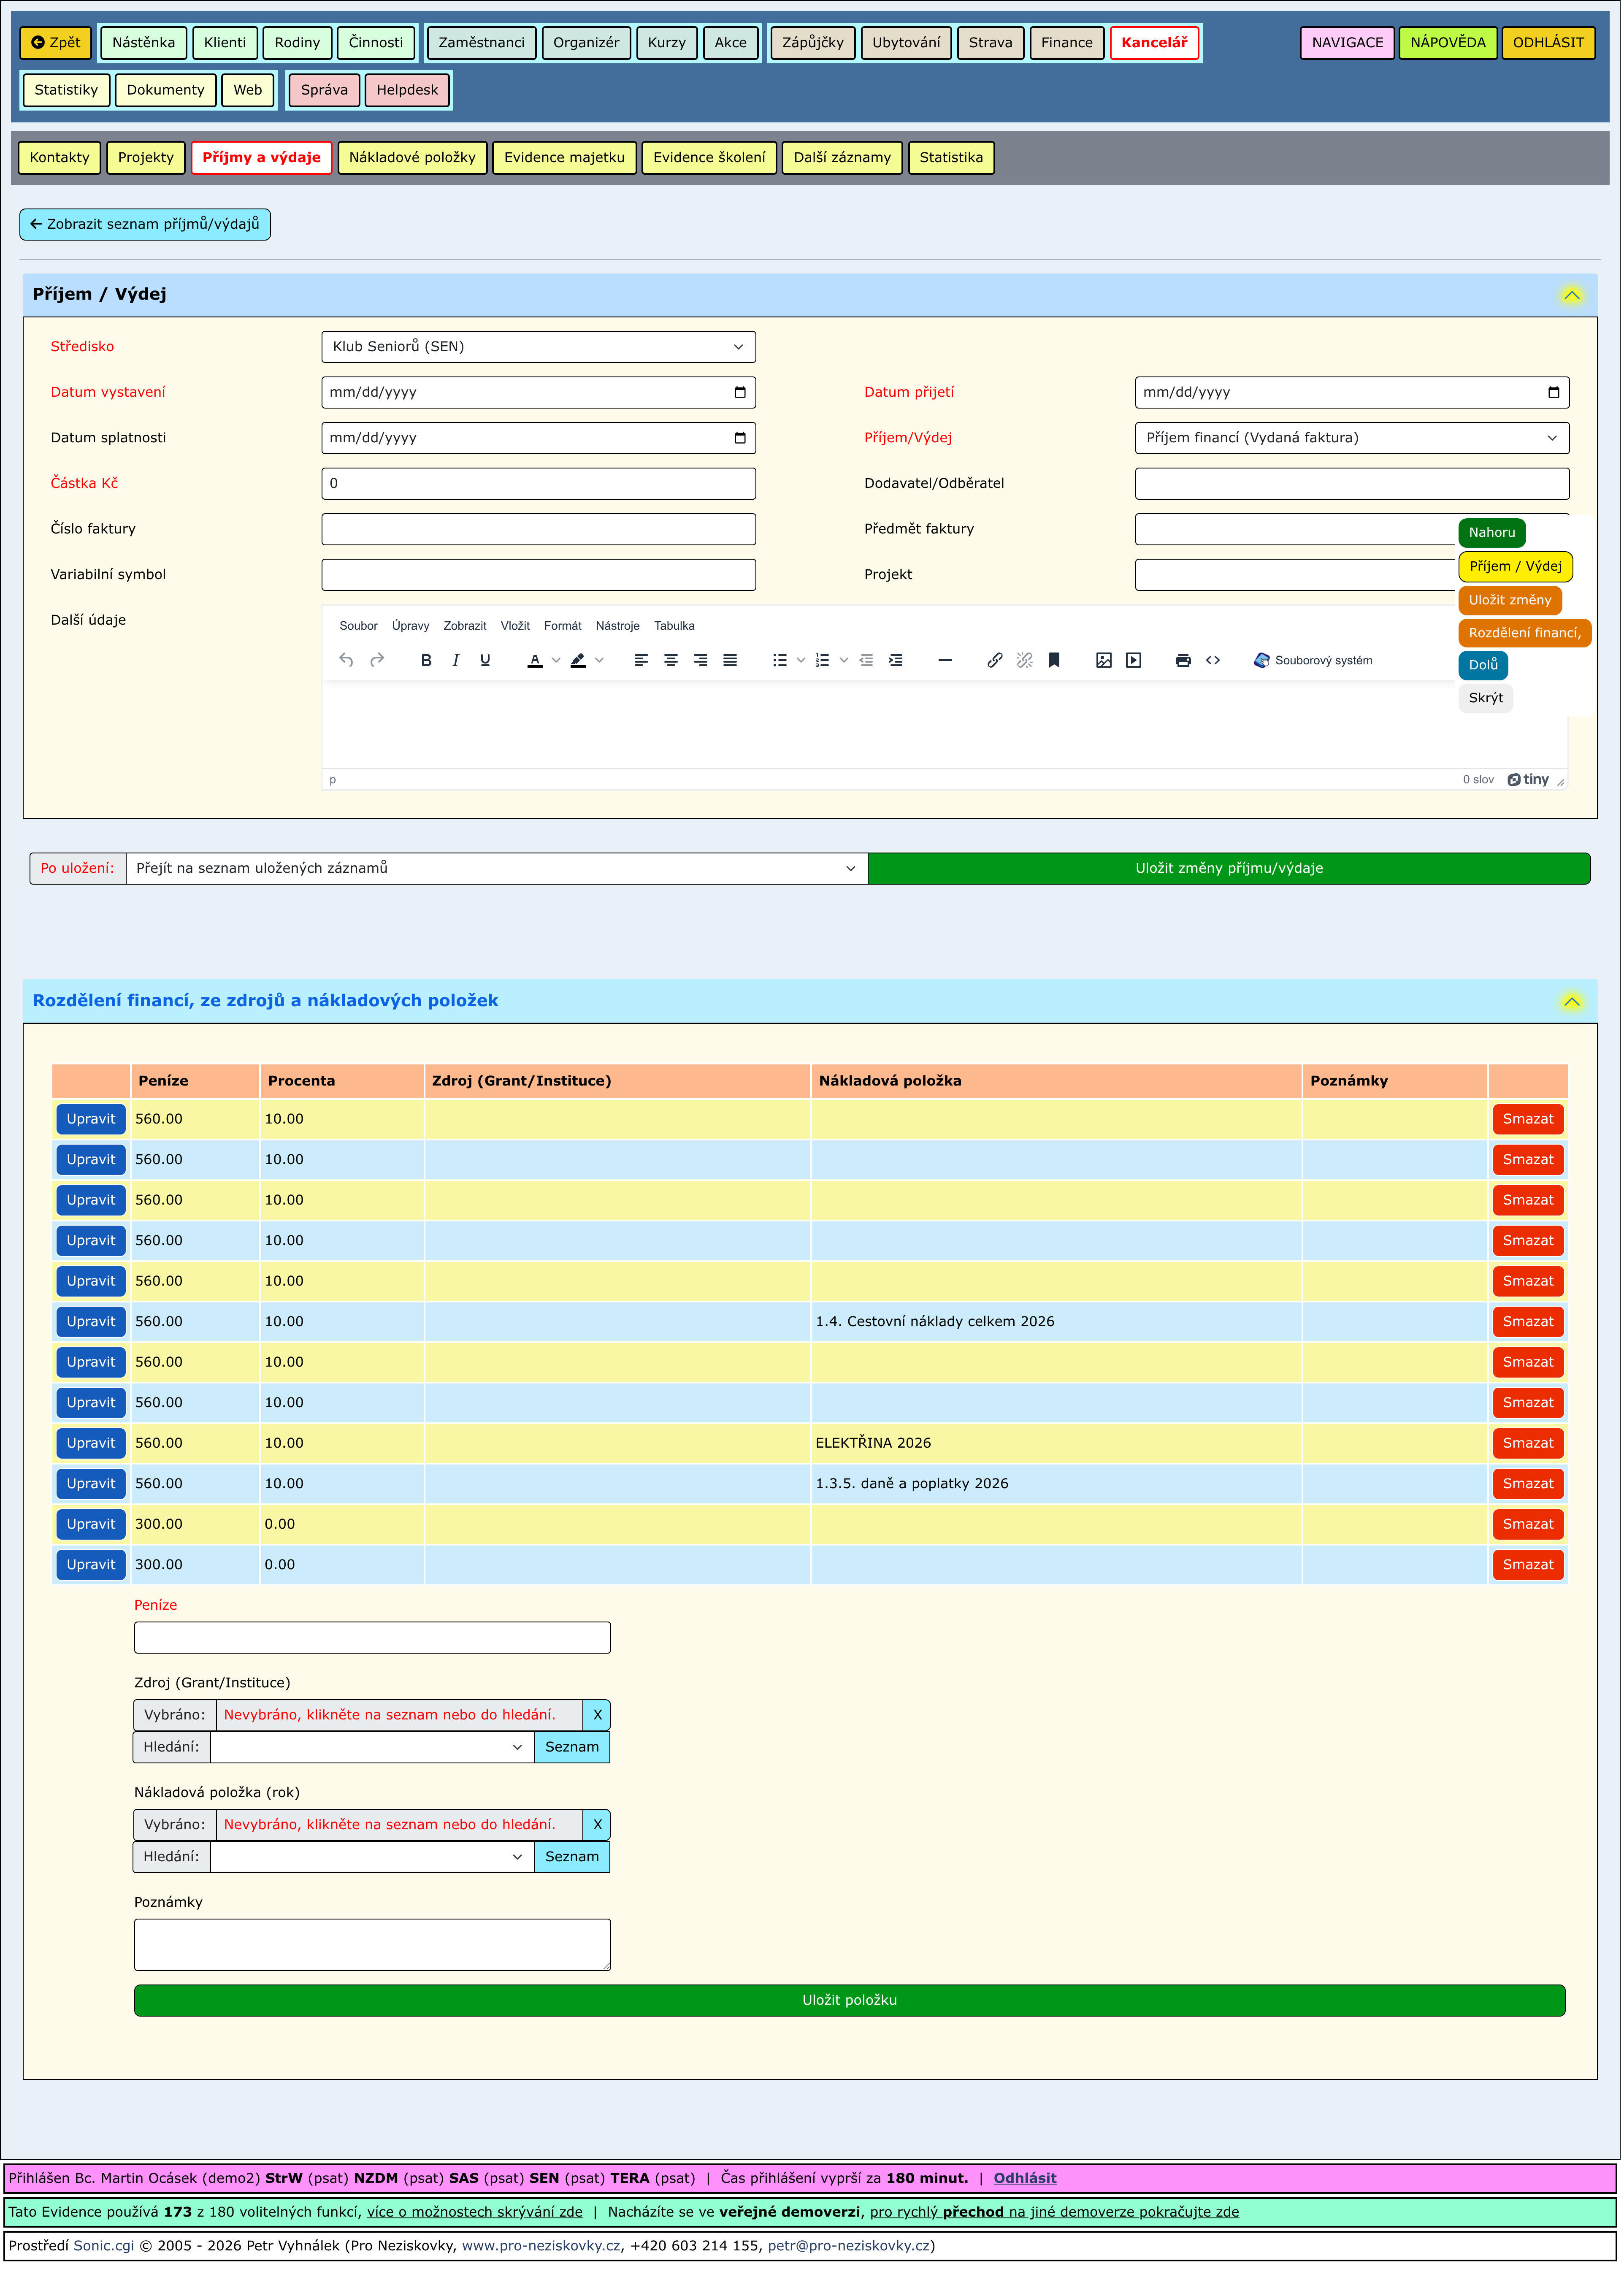Collapse the Rozdělení financí panel
This screenshot has width=1624, height=2285.
[x=1572, y=1002]
